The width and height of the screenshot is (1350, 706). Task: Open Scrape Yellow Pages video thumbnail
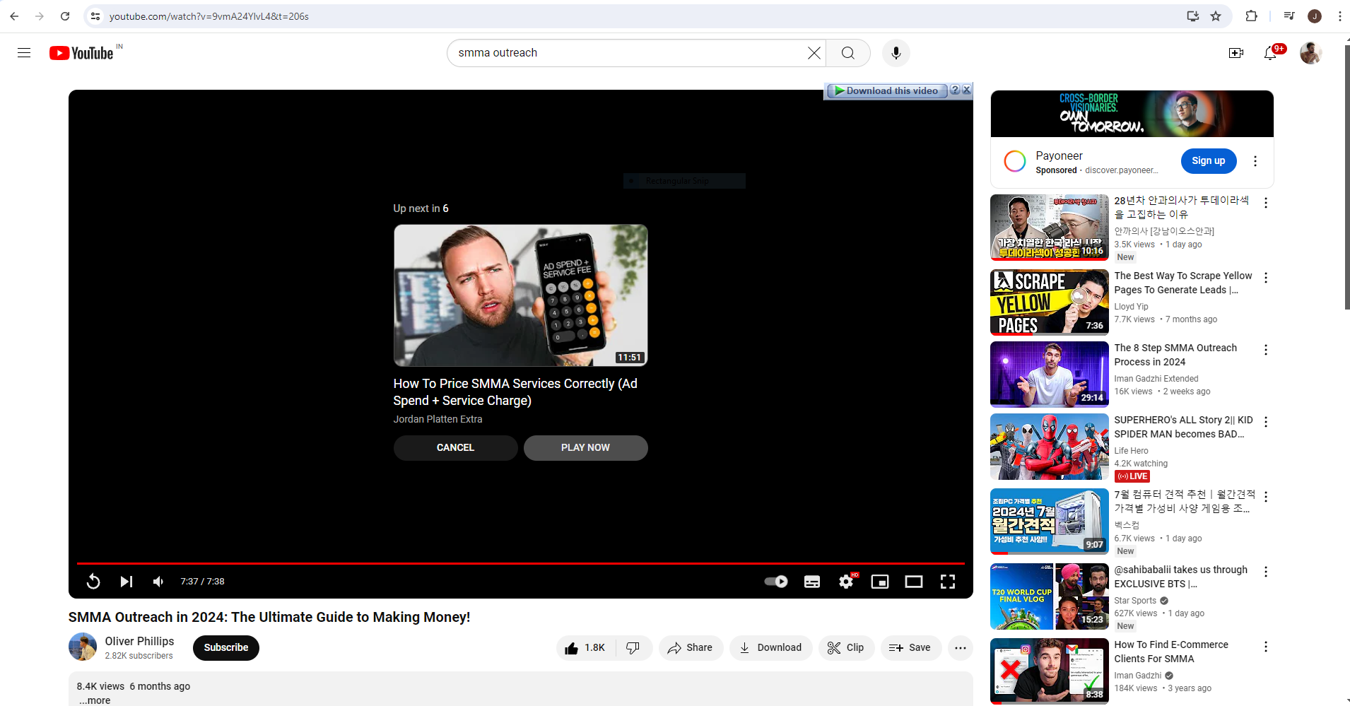coord(1050,302)
